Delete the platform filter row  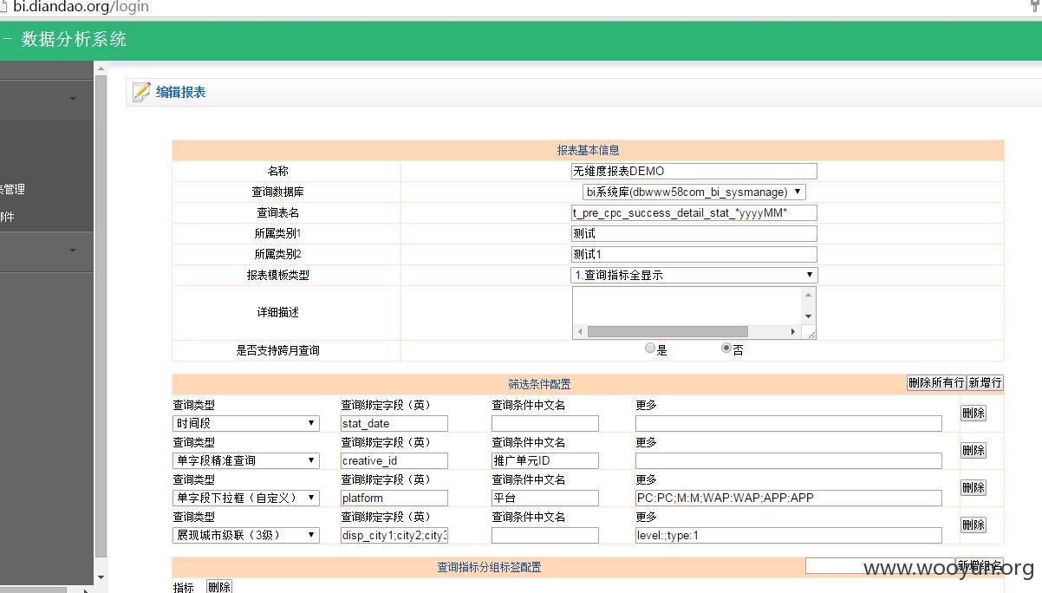974,487
